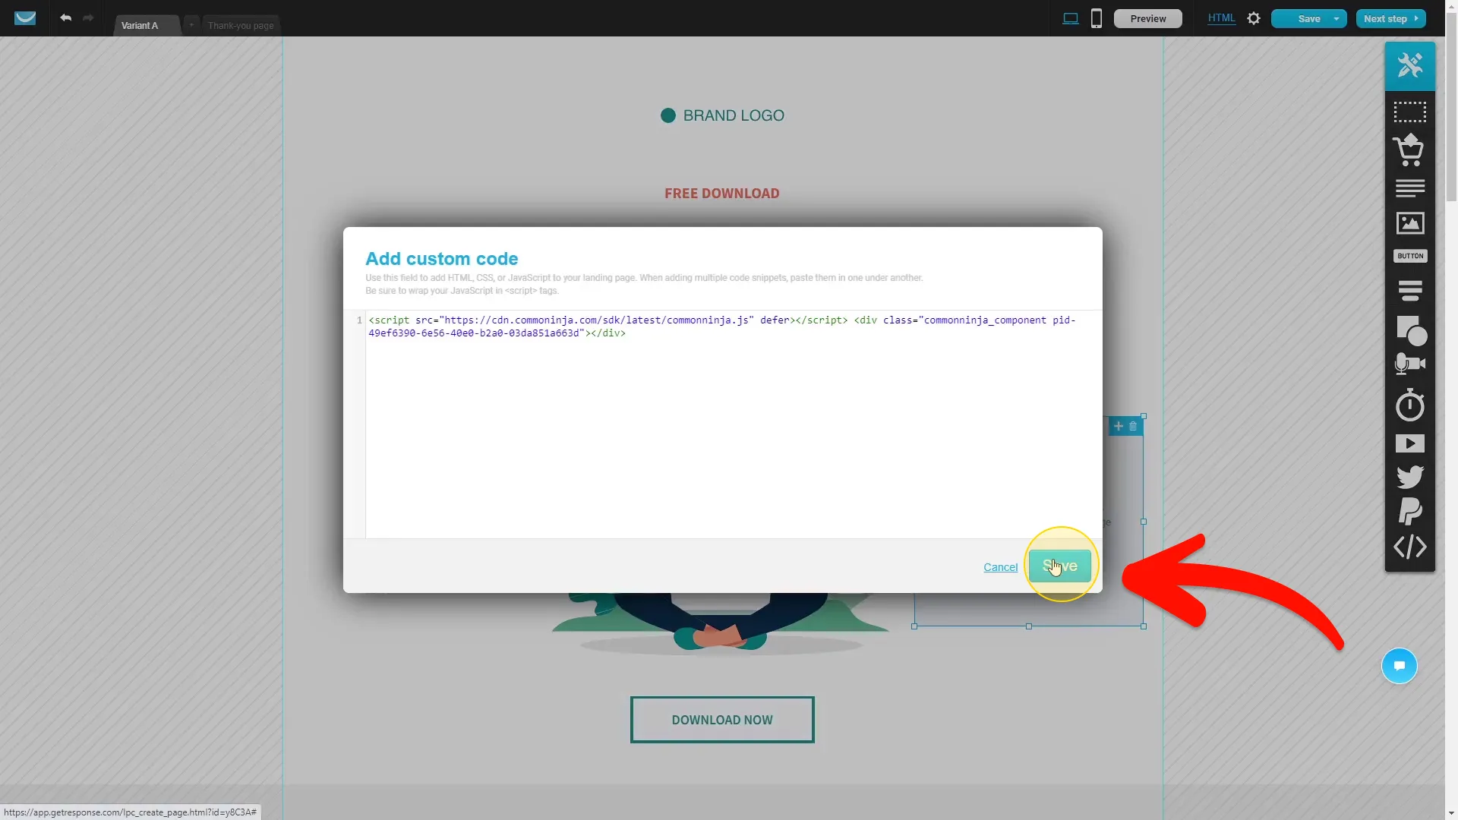Click the GetResponse envelope logo
The width and height of the screenshot is (1458, 820).
point(25,18)
